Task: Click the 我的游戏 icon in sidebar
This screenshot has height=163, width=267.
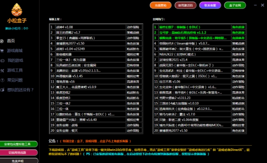Action: point(3,60)
